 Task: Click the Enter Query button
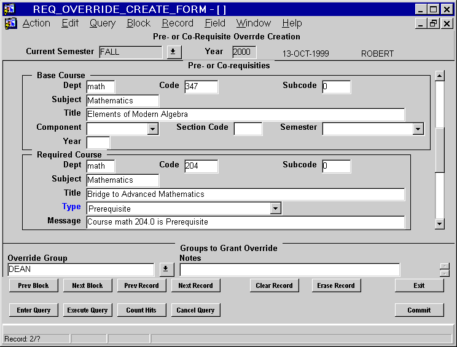click(x=34, y=310)
